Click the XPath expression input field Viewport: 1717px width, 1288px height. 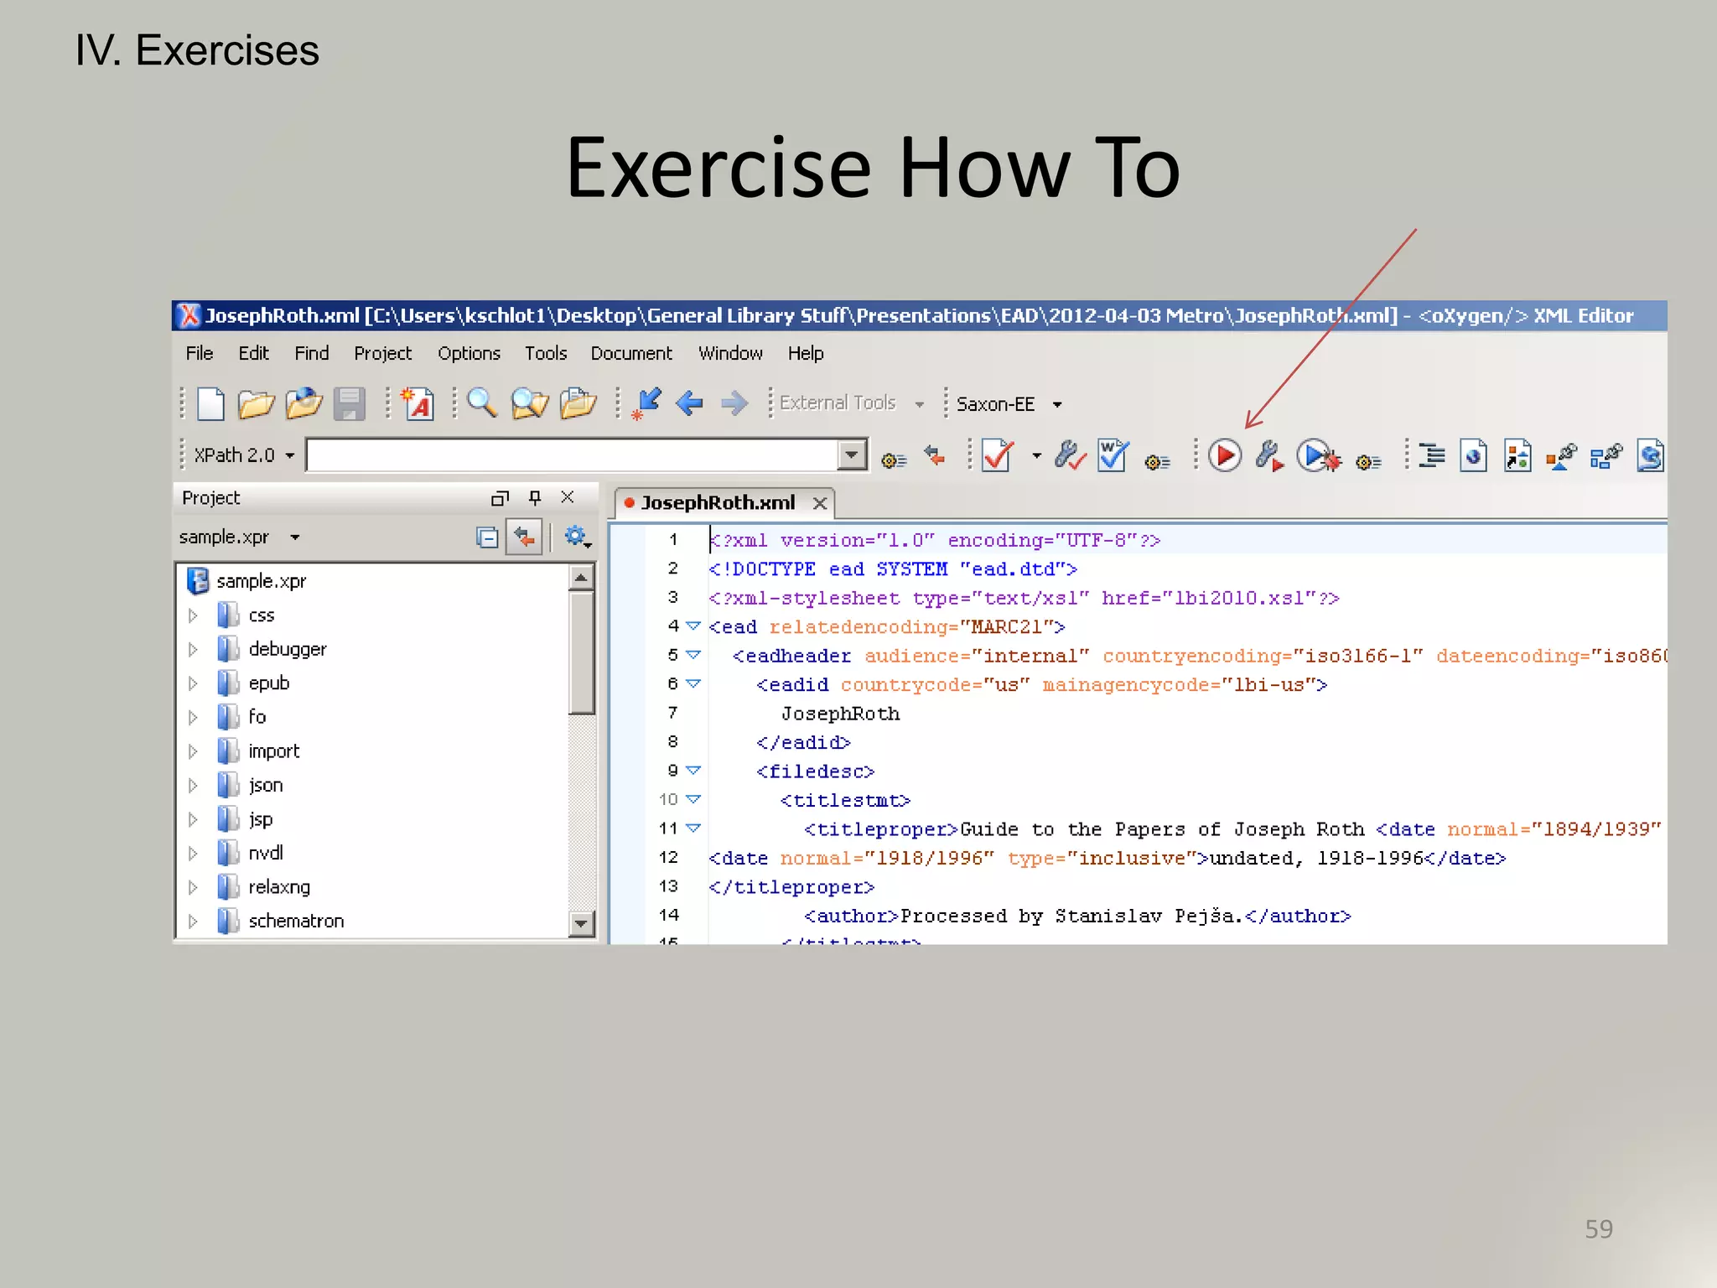click(573, 454)
